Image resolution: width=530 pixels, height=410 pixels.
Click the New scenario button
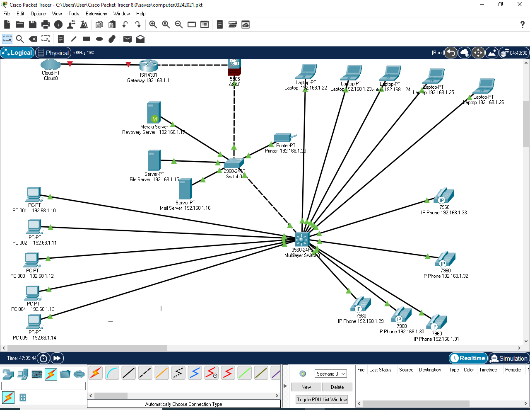[x=306, y=387]
